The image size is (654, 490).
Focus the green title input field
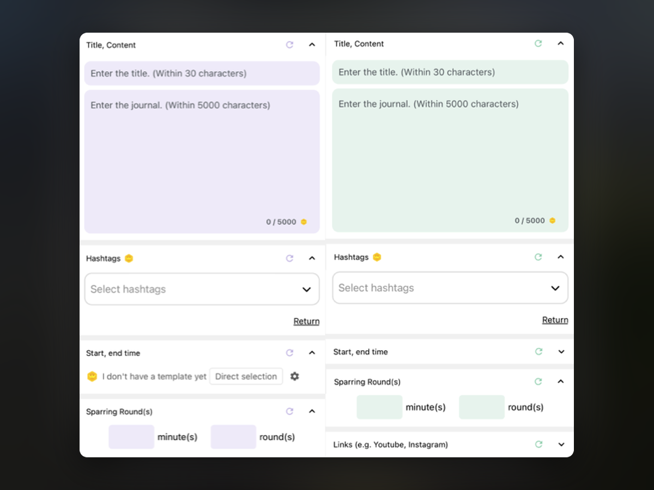pos(450,72)
